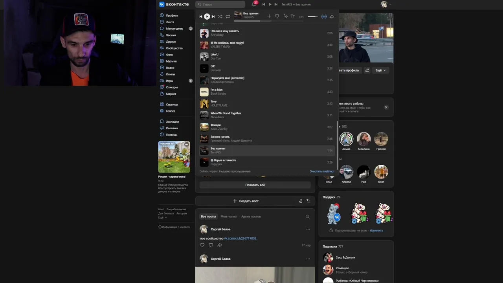503x283 pixels.
Task: Open the post list settings icon
Action: click(308, 201)
